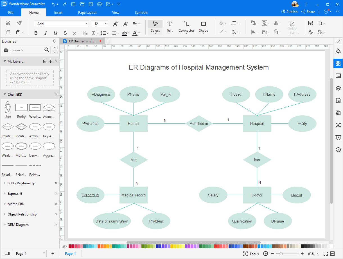Open the Shape tool
This screenshot has height=259, width=343.
coord(203,27)
